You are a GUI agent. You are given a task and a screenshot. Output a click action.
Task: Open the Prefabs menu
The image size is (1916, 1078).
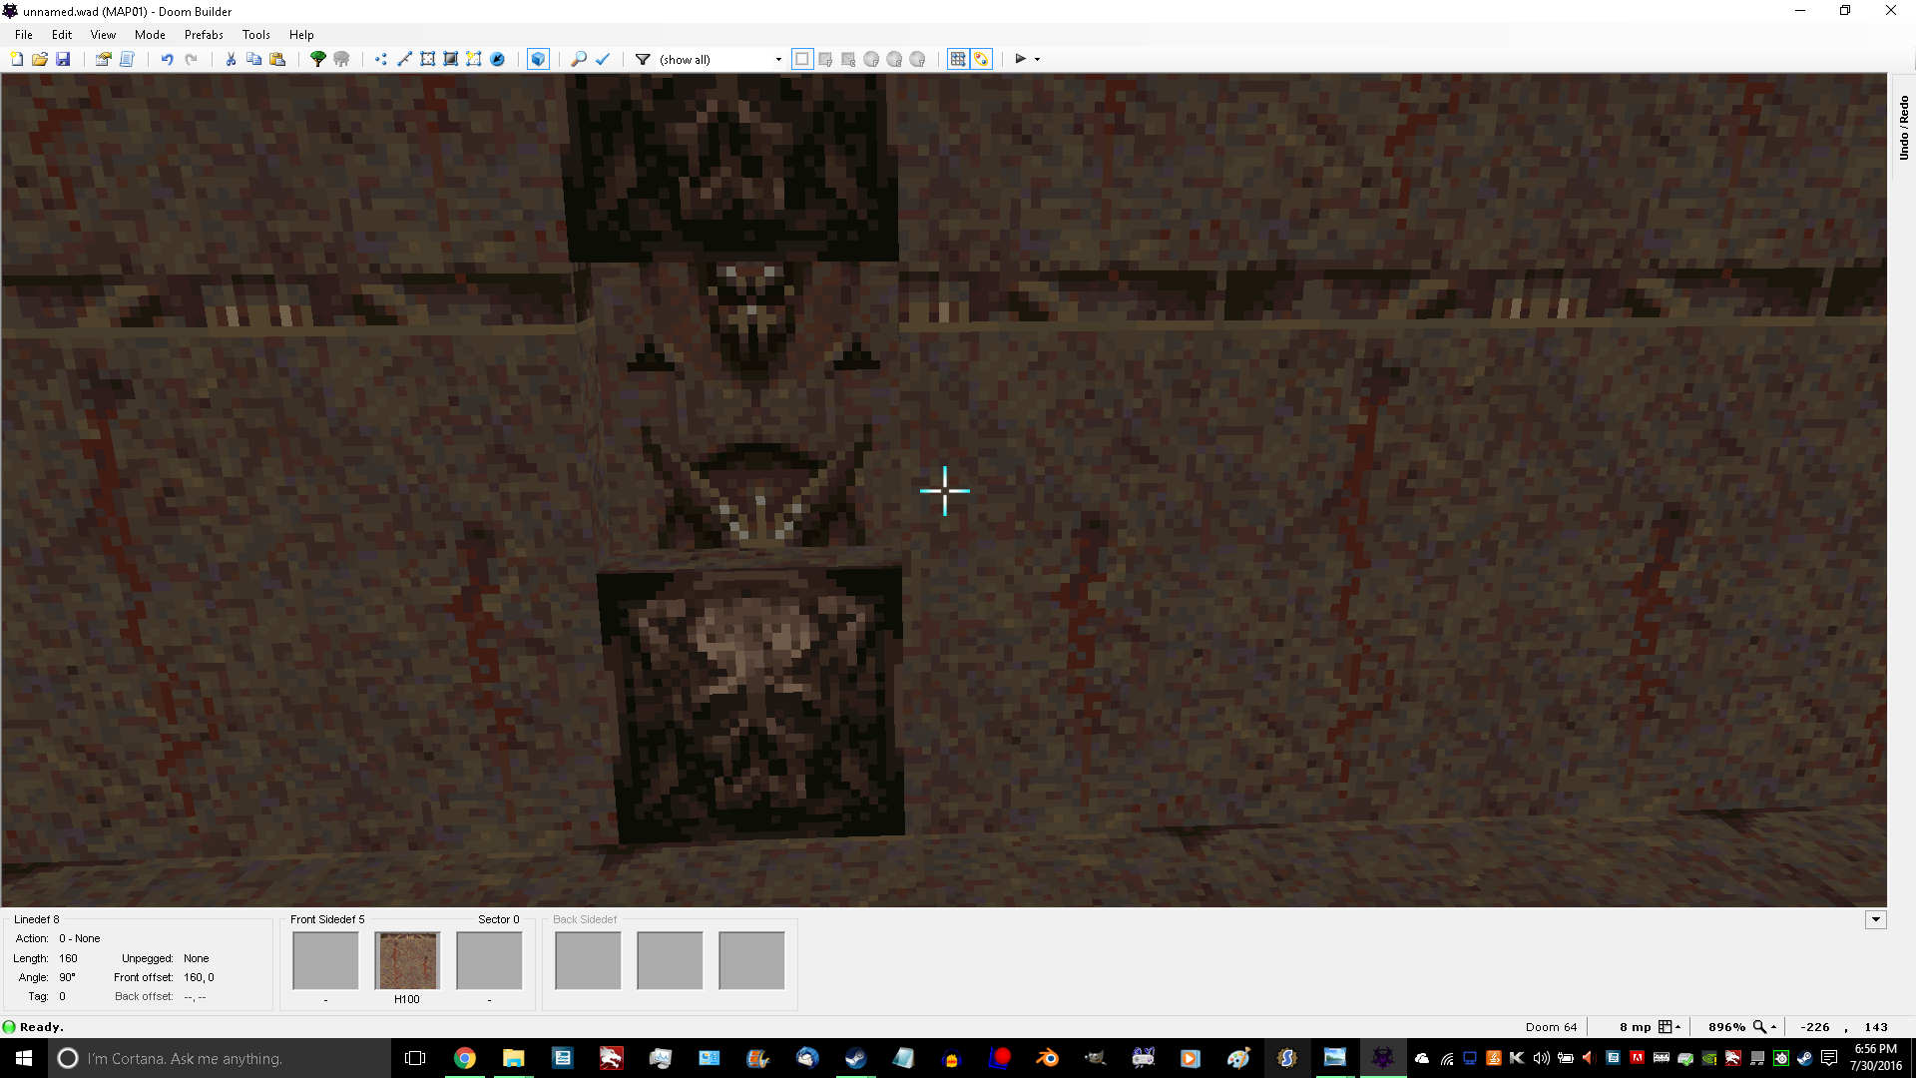pos(204,34)
